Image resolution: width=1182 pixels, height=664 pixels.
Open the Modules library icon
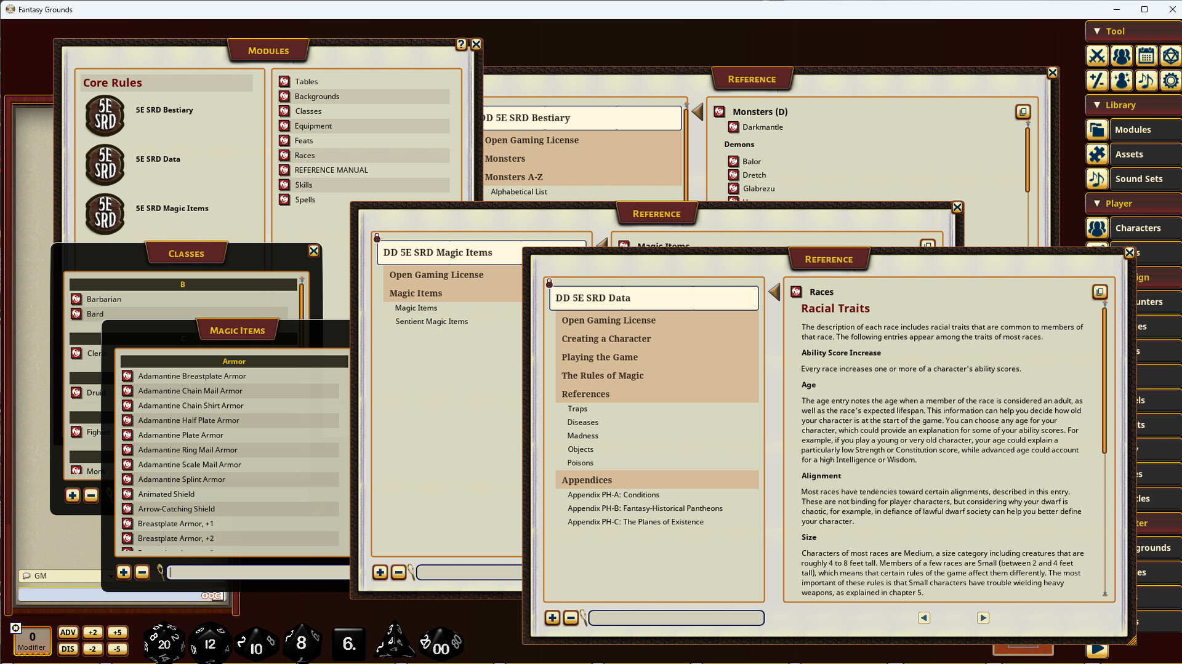tap(1097, 130)
